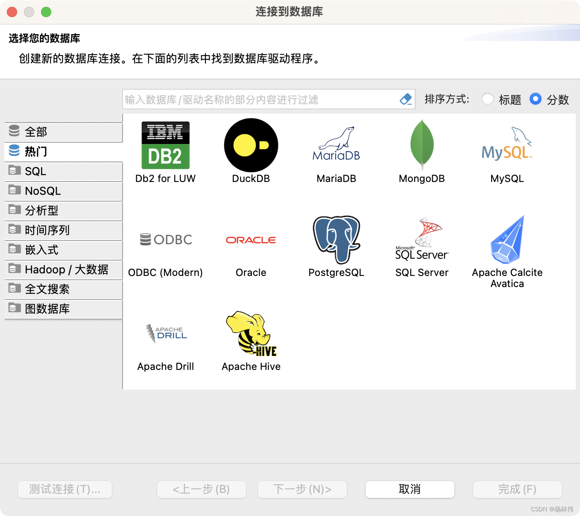
Task: Select the Microsoft SQL Server icon
Action: click(422, 239)
